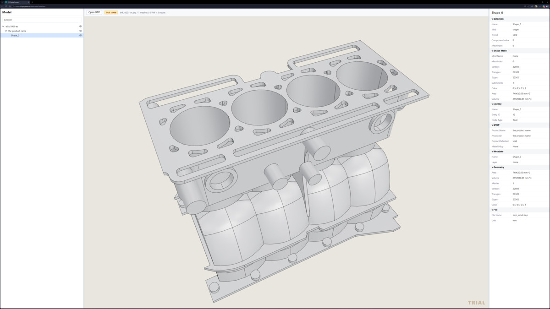This screenshot has height=309, width=550.
Task: Click the Open STP button
Action: (x=94, y=12)
